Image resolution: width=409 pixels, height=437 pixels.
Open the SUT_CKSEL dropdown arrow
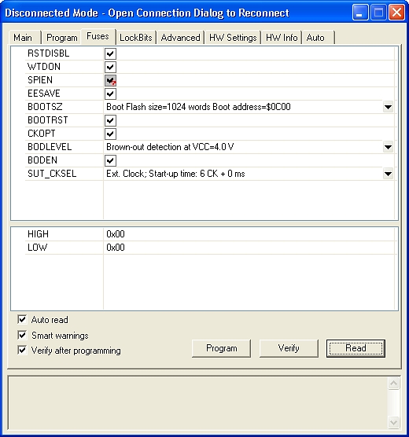point(388,174)
